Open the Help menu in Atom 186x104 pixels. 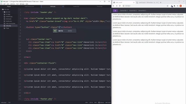tap(27, 4)
